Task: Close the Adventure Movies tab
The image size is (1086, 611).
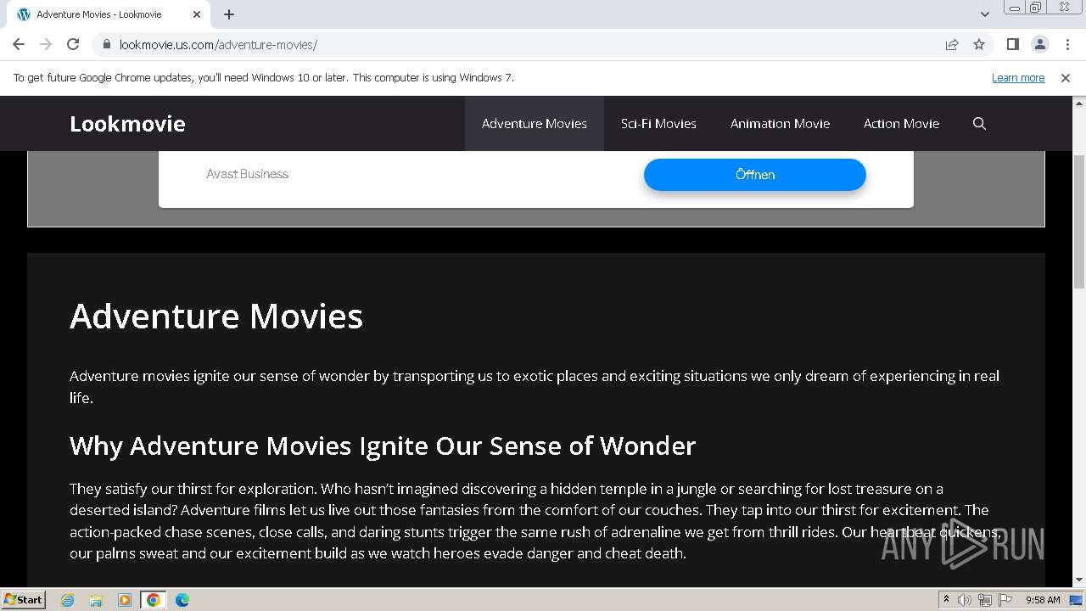Action: click(x=197, y=14)
